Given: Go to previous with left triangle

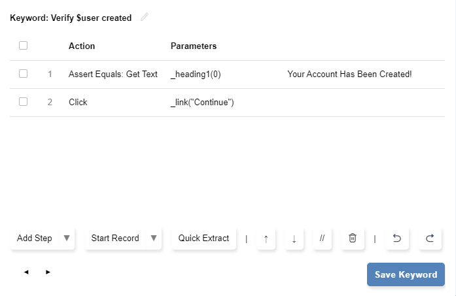Looking at the screenshot, I should 26,272.
